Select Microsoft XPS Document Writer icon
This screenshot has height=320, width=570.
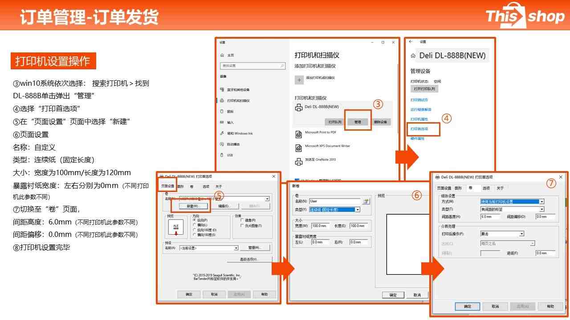(299, 148)
